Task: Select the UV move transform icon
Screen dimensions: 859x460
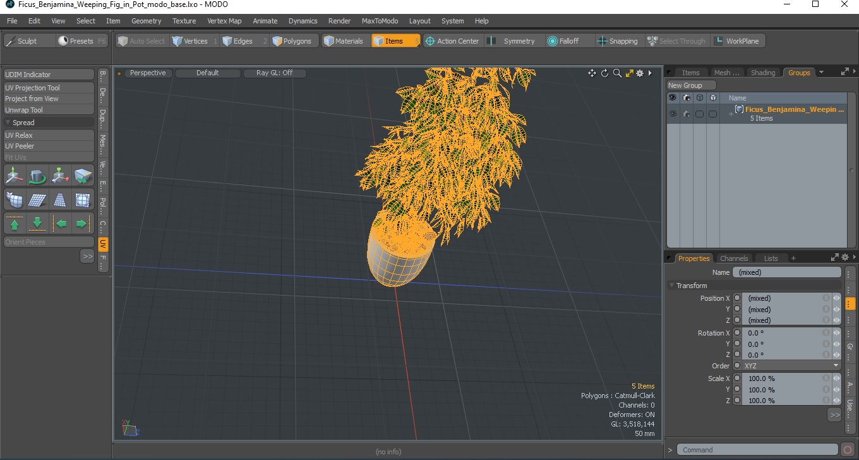Action: tap(15, 175)
